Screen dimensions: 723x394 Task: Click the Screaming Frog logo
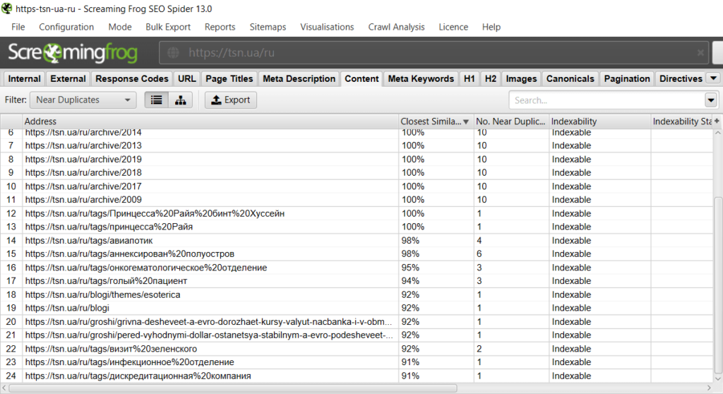(73, 52)
